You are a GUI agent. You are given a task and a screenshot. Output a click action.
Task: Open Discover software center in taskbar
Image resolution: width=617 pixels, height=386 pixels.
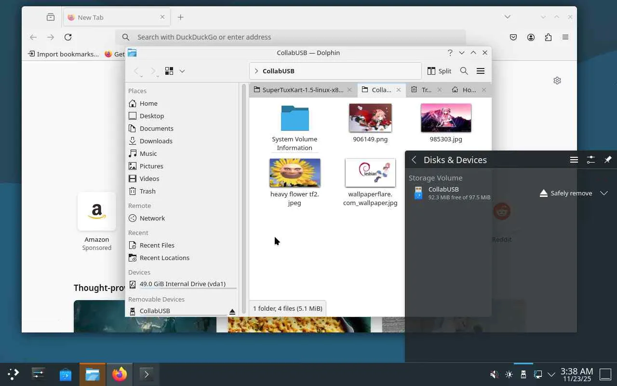coord(66,374)
